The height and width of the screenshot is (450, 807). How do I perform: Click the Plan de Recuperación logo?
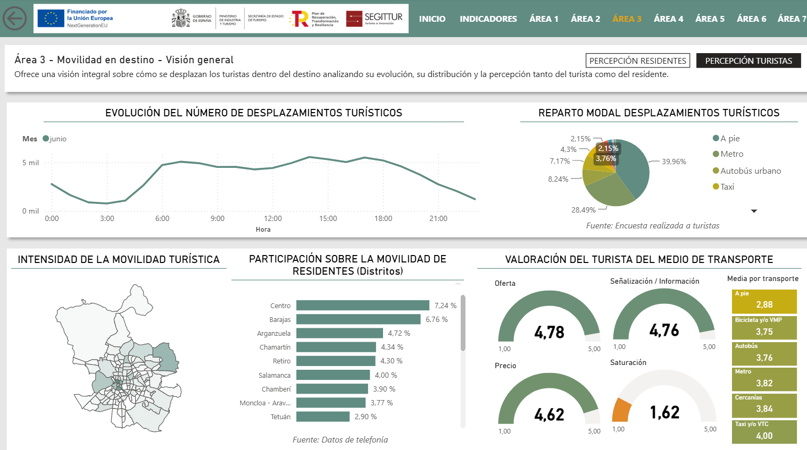coord(314,19)
